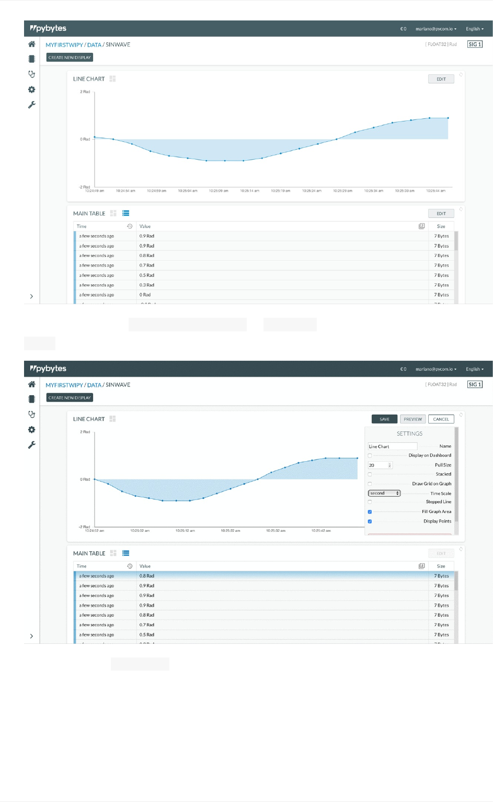Open the Time Scale 'second' dropdown
This screenshot has width=493, height=802.
(x=384, y=493)
